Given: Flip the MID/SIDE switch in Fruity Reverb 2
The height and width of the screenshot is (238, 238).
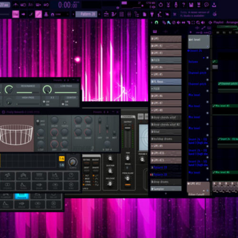Looking at the screenshot, I should point(38,122).
